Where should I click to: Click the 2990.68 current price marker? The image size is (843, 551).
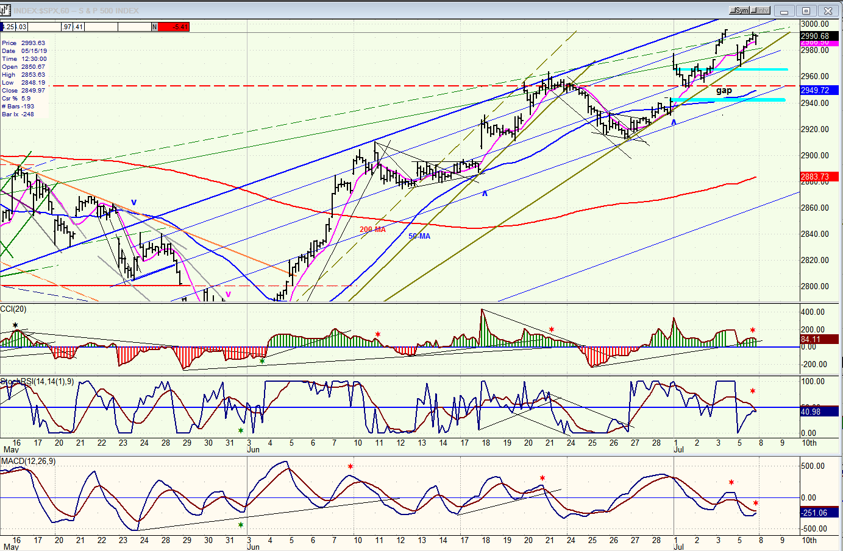click(814, 36)
